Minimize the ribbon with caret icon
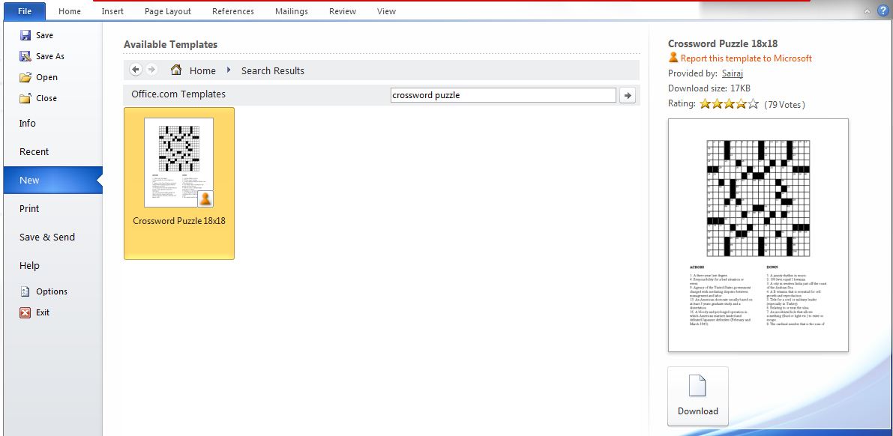 click(x=867, y=11)
